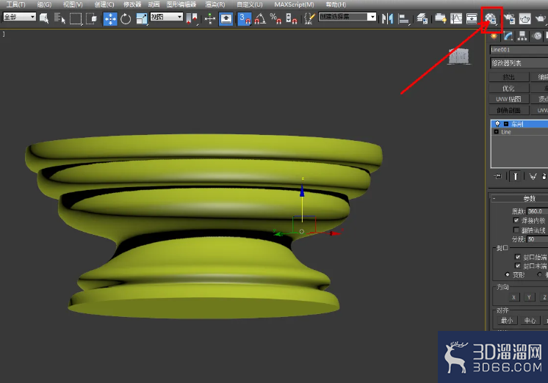Image resolution: width=548 pixels, height=383 pixels.
Task: Click the UVW 贴图 button
Action: pos(509,99)
